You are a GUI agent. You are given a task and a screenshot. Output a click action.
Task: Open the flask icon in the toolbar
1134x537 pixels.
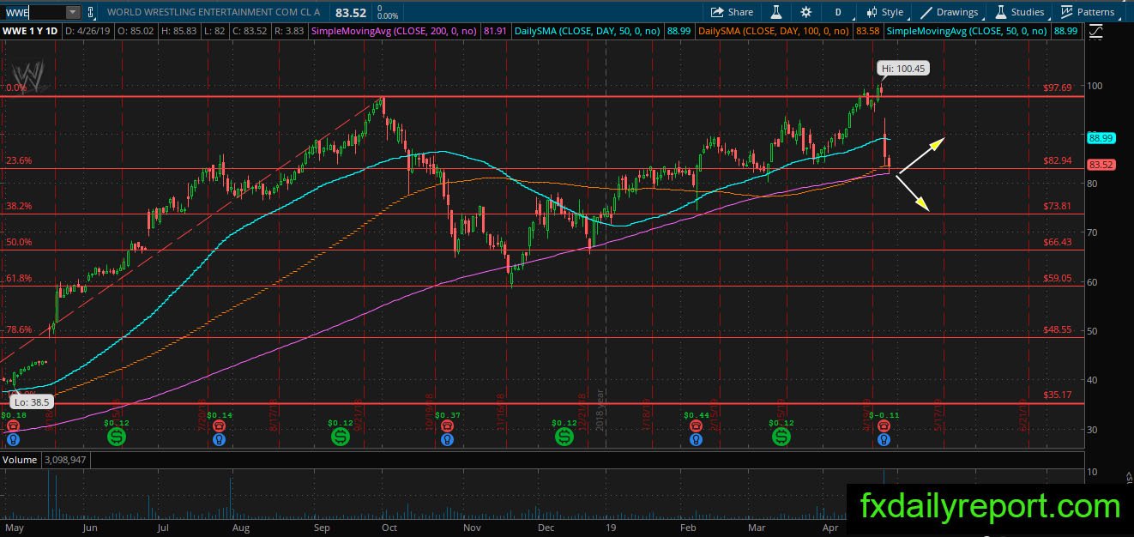(776, 12)
